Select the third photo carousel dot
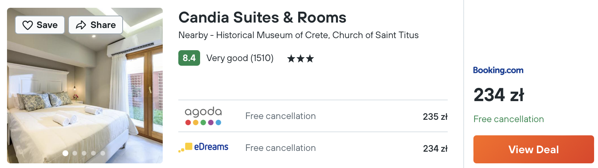Image resolution: width=598 pixels, height=168 pixels. point(84,153)
